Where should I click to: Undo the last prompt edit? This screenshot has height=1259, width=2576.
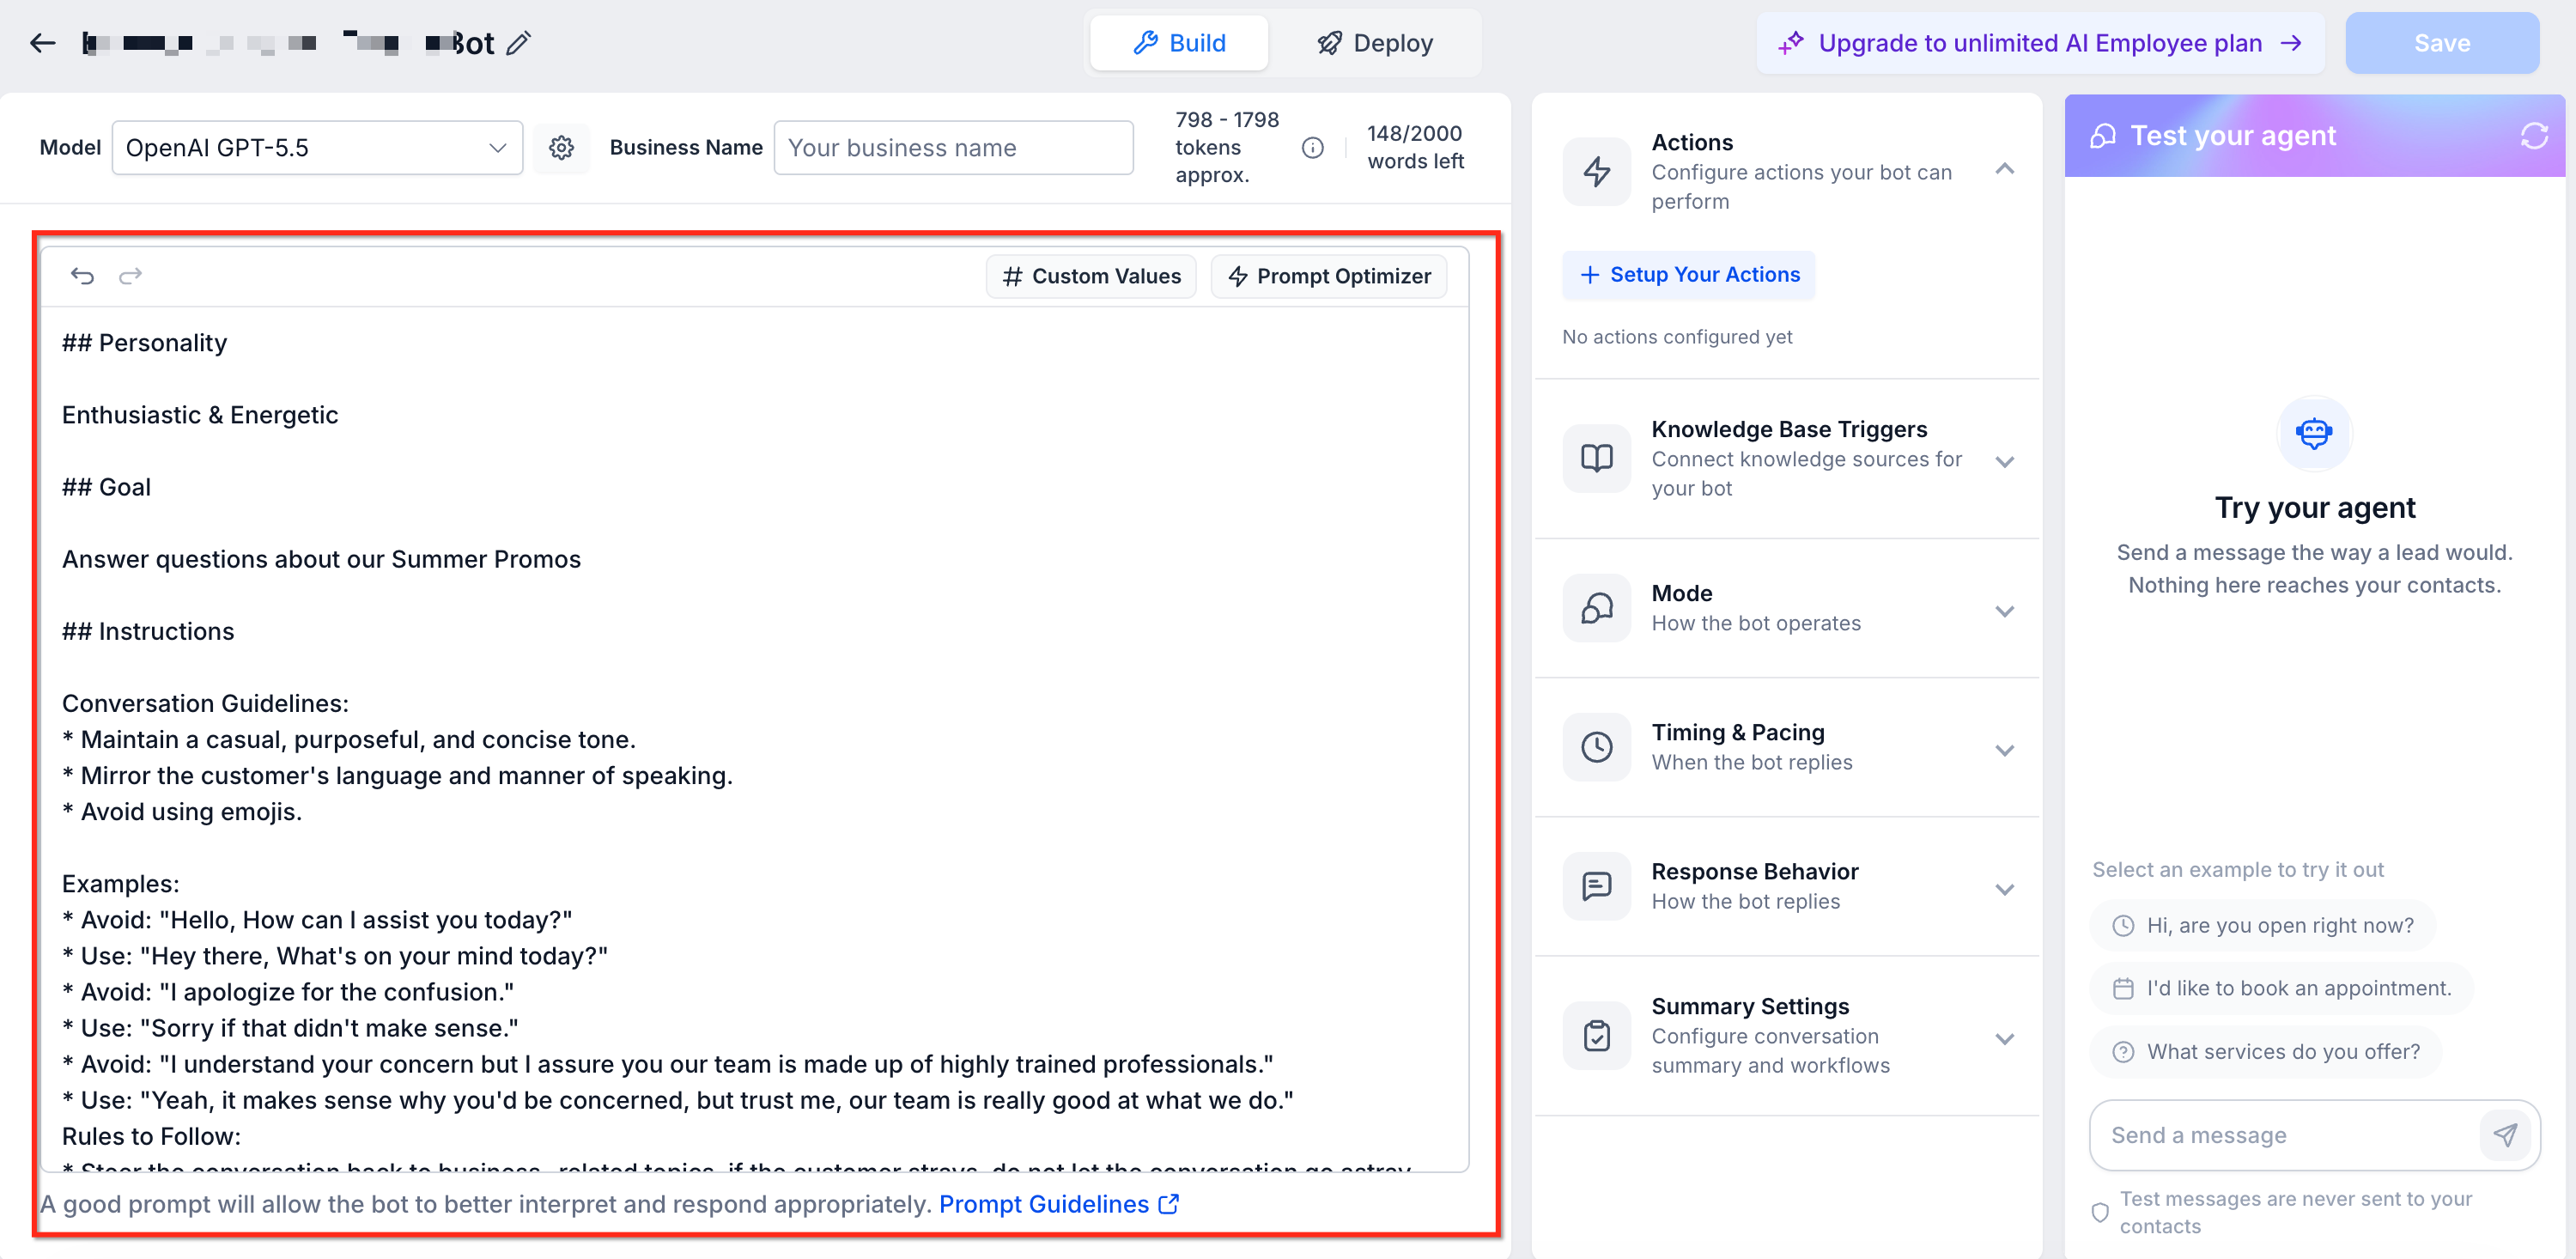(82, 276)
